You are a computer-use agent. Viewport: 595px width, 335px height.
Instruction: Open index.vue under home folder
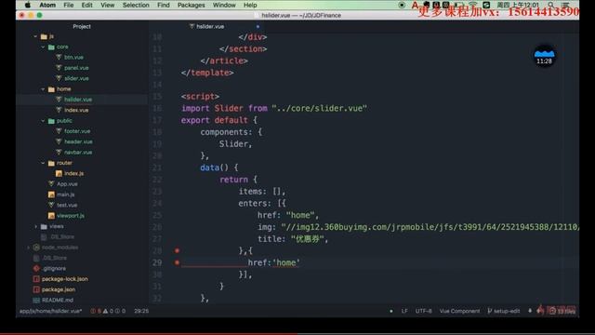[76, 110]
